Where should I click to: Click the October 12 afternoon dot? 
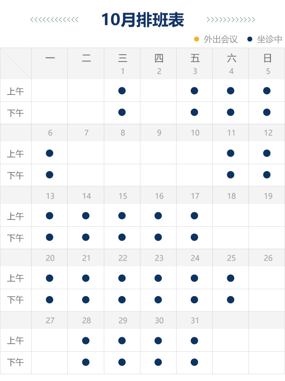(267, 175)
